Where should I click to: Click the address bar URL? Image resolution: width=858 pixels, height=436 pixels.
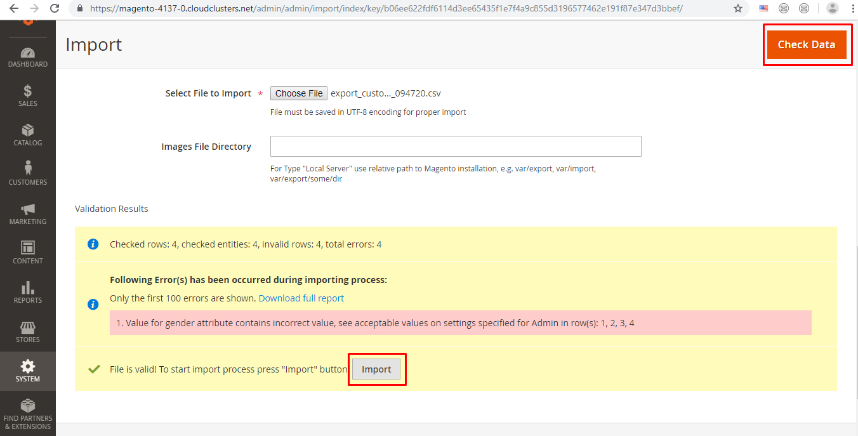386,9
